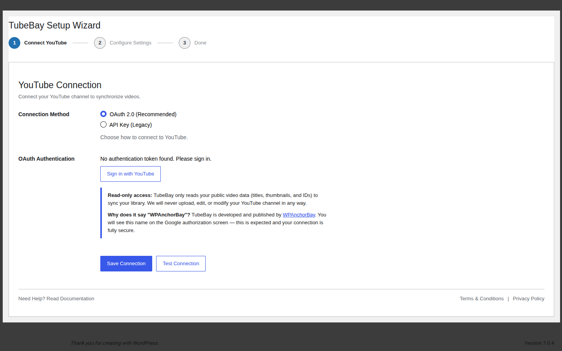Go to step 2 Configure Settings
The height and width of the screenshot is (351, 562).
123,43
